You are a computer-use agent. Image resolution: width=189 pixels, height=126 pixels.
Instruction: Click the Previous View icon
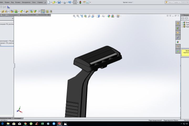[x=82, y=16]
